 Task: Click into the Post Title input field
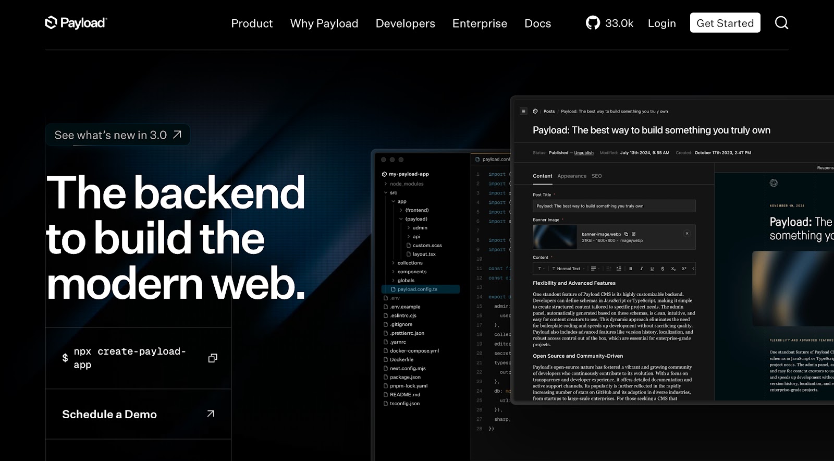pos(614,206)
